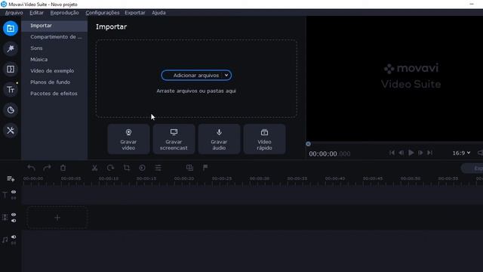The width and height of the screenshot is (483, 272).
Task: Select the Crop tool icon
Action: coord(126,168)
